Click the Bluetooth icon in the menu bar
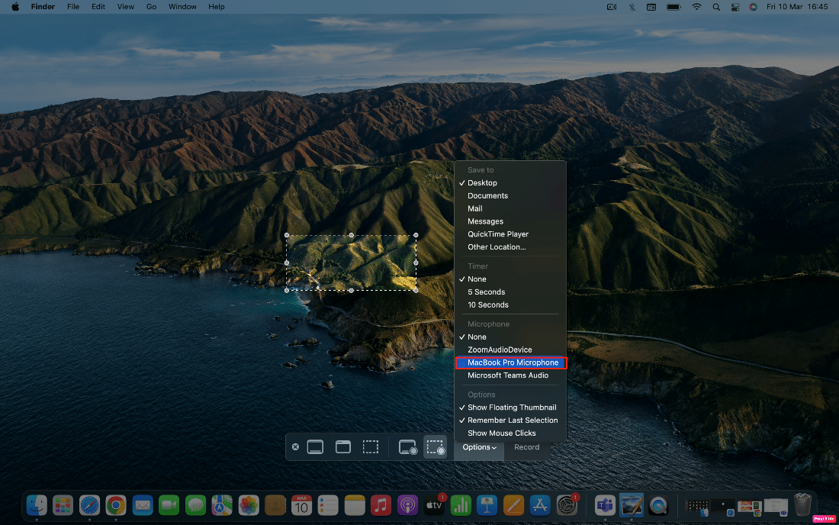 (x=632, y=7)
